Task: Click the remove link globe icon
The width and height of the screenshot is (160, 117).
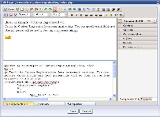Action: coord(74,9)
